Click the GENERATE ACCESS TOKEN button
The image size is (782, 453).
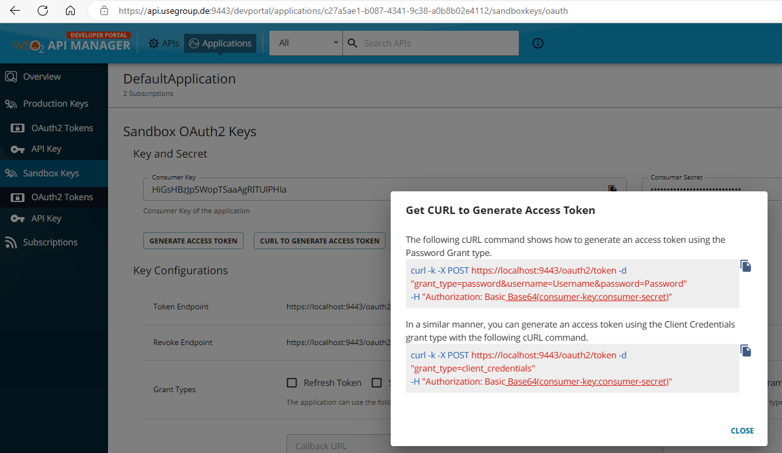point(193,240)
